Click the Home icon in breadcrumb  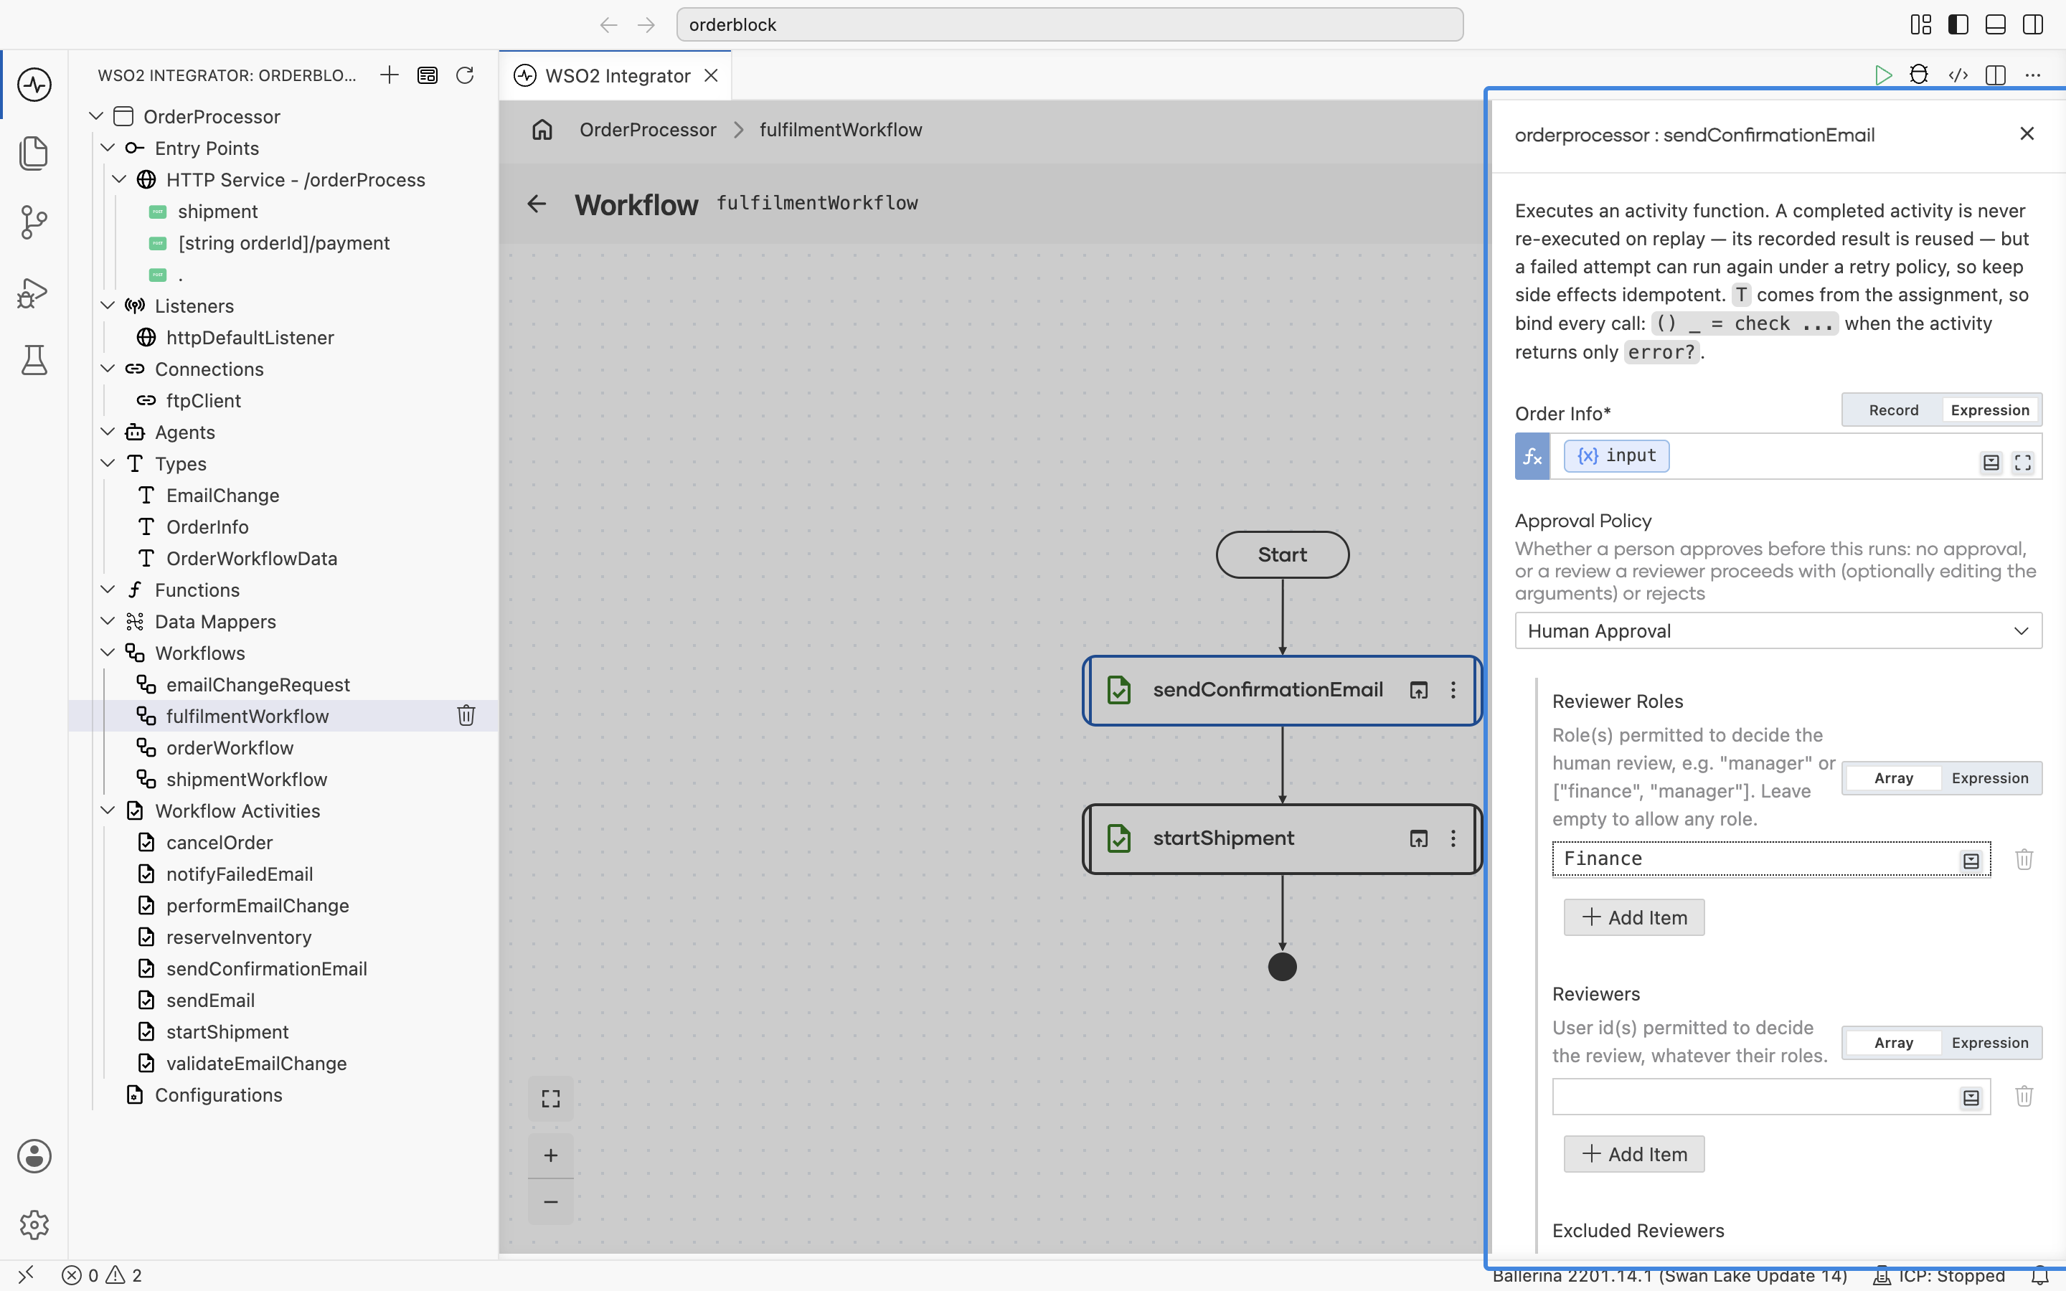[x=542, y=130]
